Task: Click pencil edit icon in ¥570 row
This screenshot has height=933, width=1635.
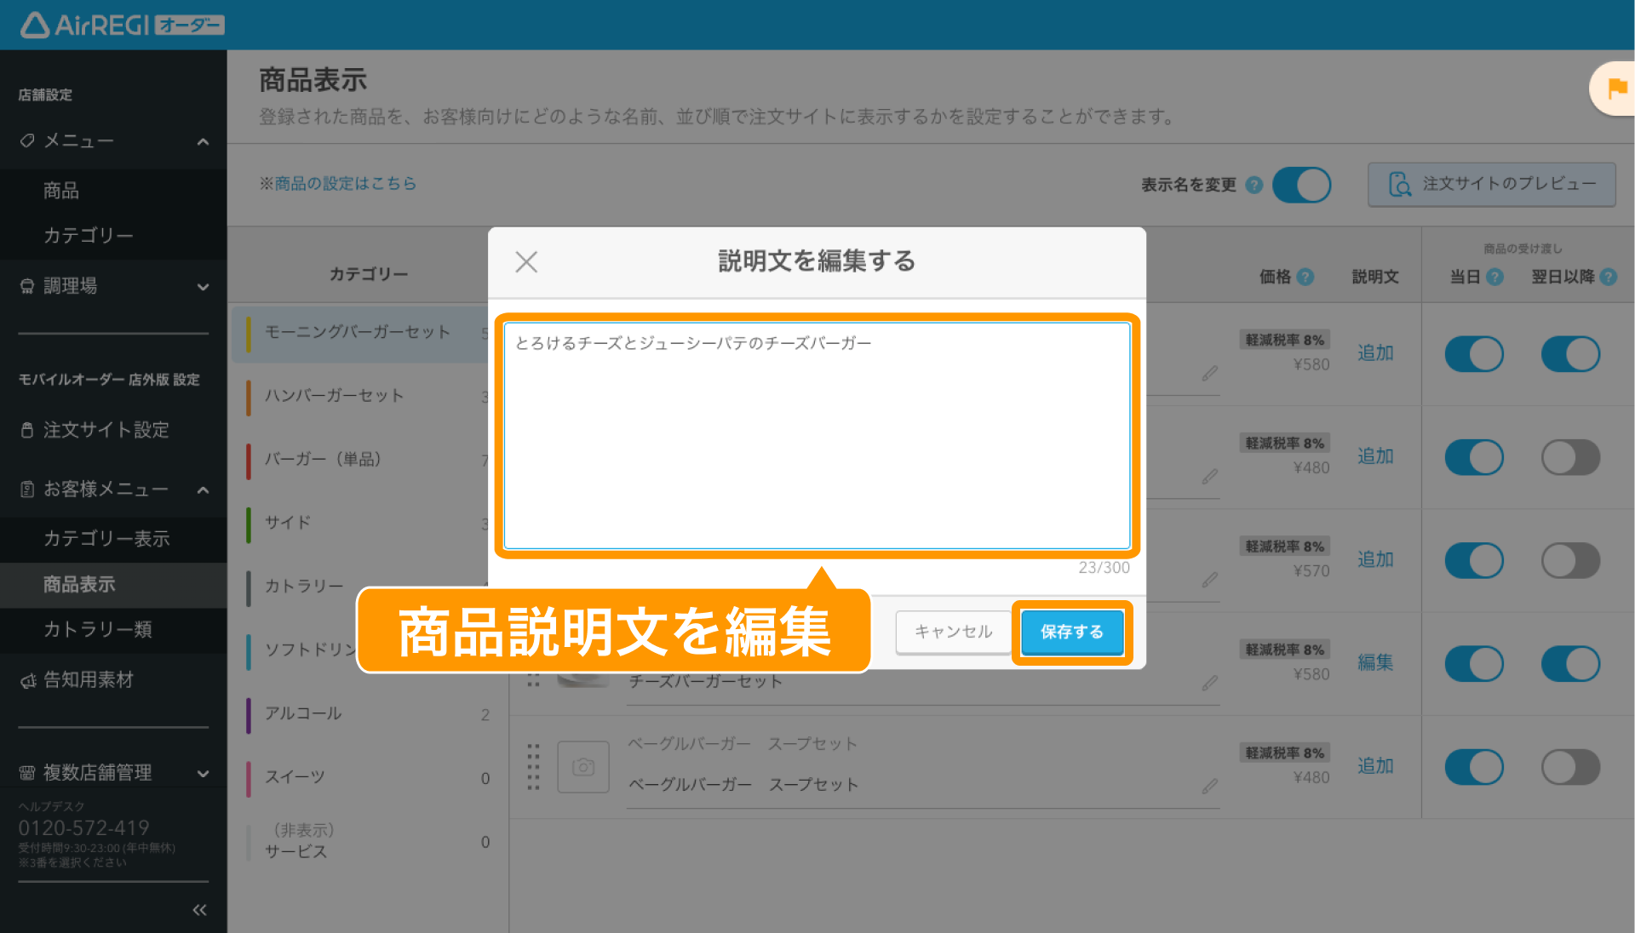Action: 1209,581
